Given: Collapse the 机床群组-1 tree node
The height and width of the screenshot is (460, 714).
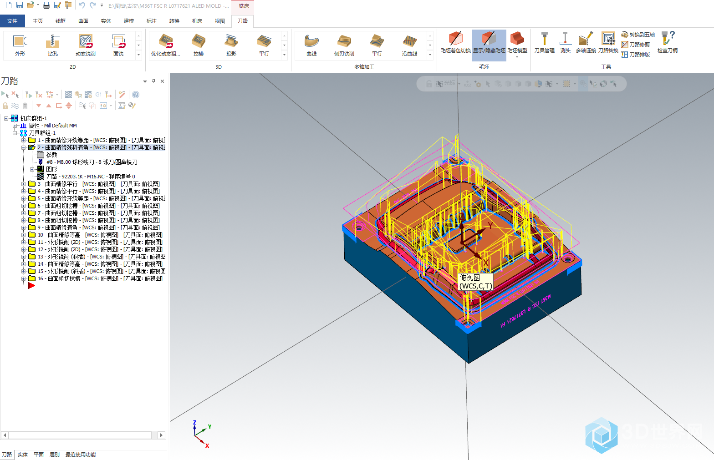Looking at the screenshot, I should pos(6,118).
